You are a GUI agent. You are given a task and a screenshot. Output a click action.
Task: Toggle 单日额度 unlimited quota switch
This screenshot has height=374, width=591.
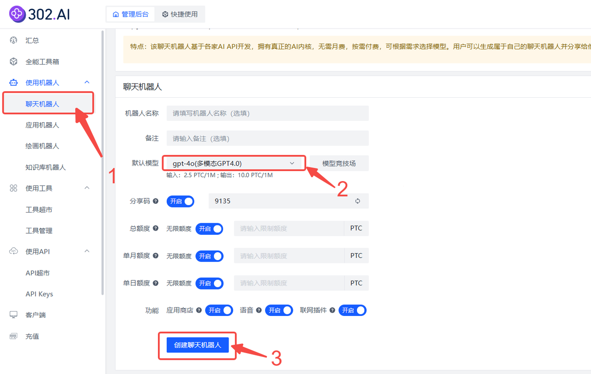[209, 283]
